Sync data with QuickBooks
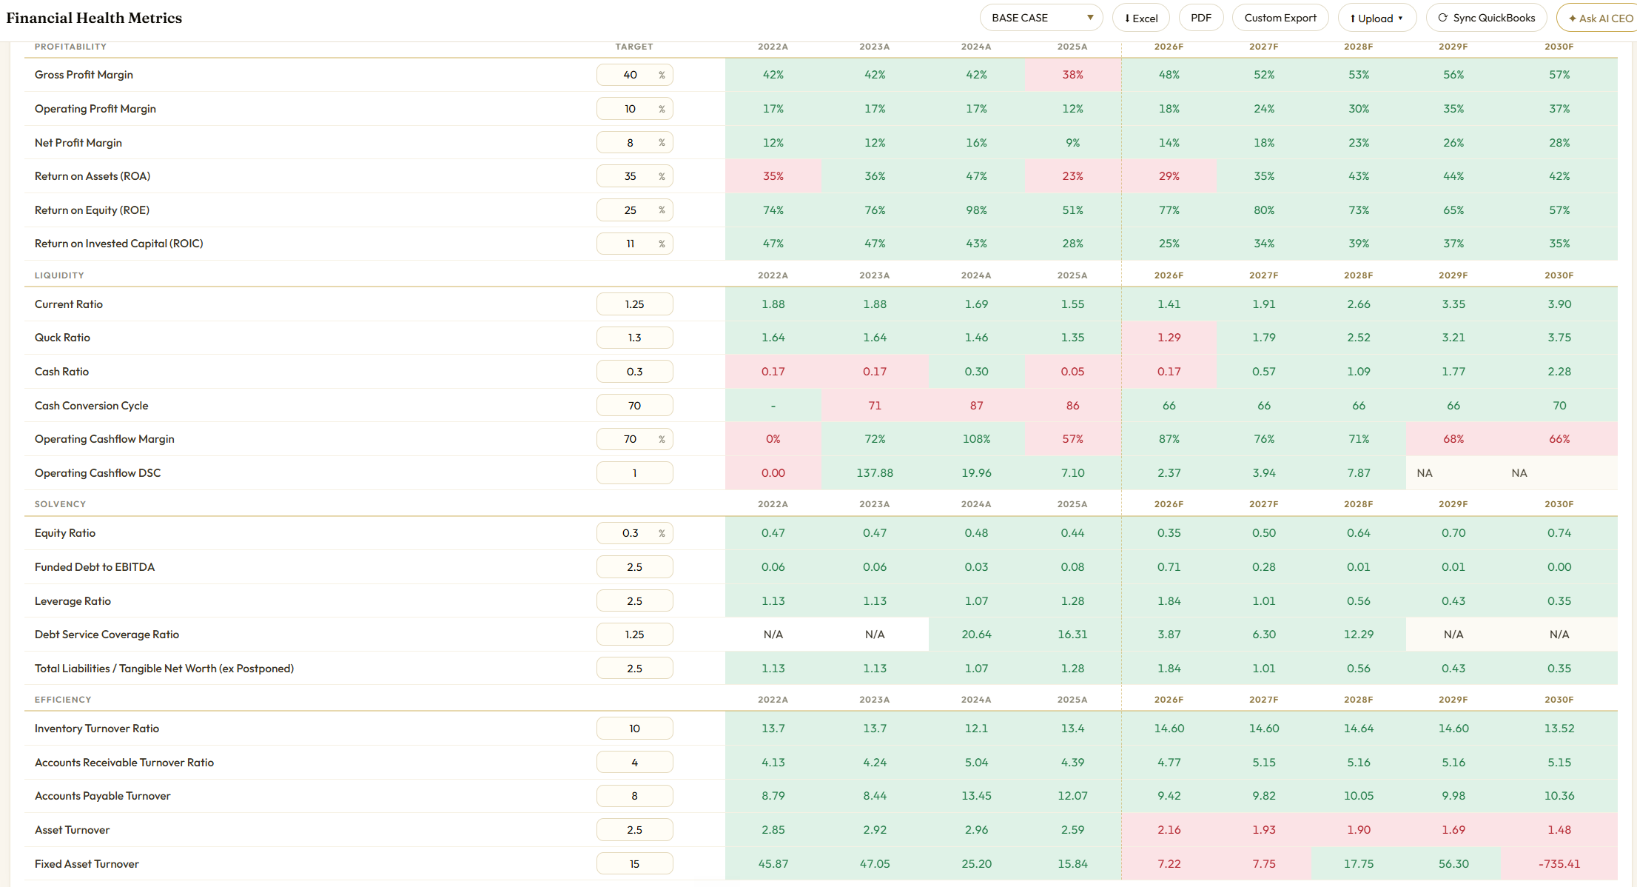Screen dimensions: 1637x887 pos(1486,18)
